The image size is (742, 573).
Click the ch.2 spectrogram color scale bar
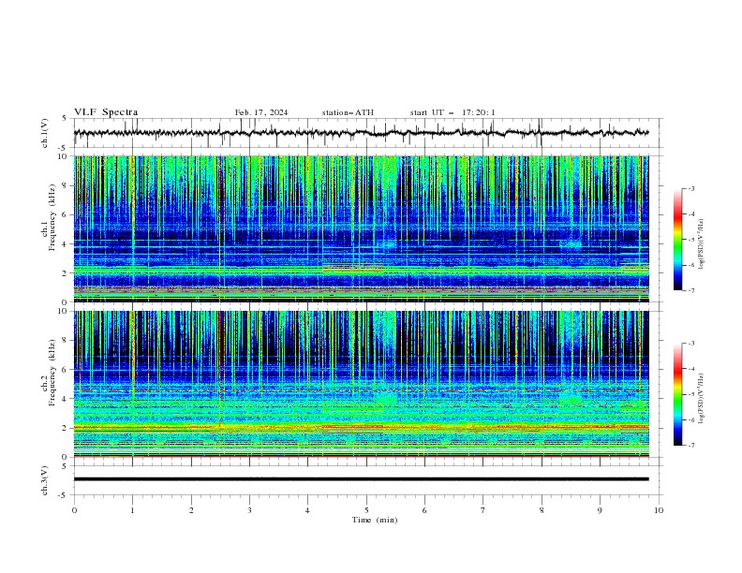pos(677,394)
